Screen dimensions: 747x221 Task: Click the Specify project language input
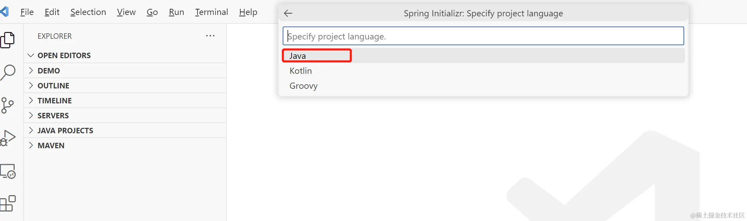click(483, 36)
